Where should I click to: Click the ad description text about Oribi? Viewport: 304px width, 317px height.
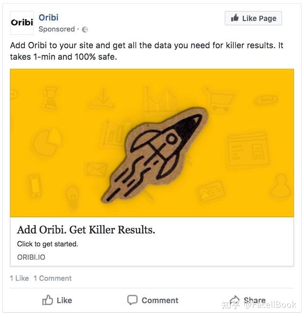coord(147,51)
